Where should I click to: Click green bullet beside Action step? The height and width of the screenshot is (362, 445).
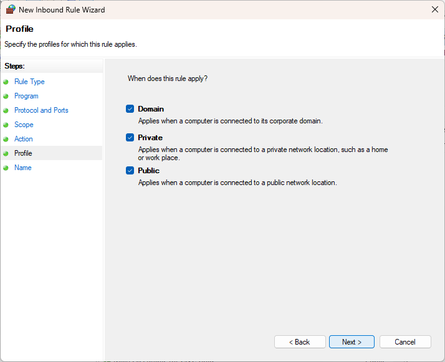click(6, 139)
